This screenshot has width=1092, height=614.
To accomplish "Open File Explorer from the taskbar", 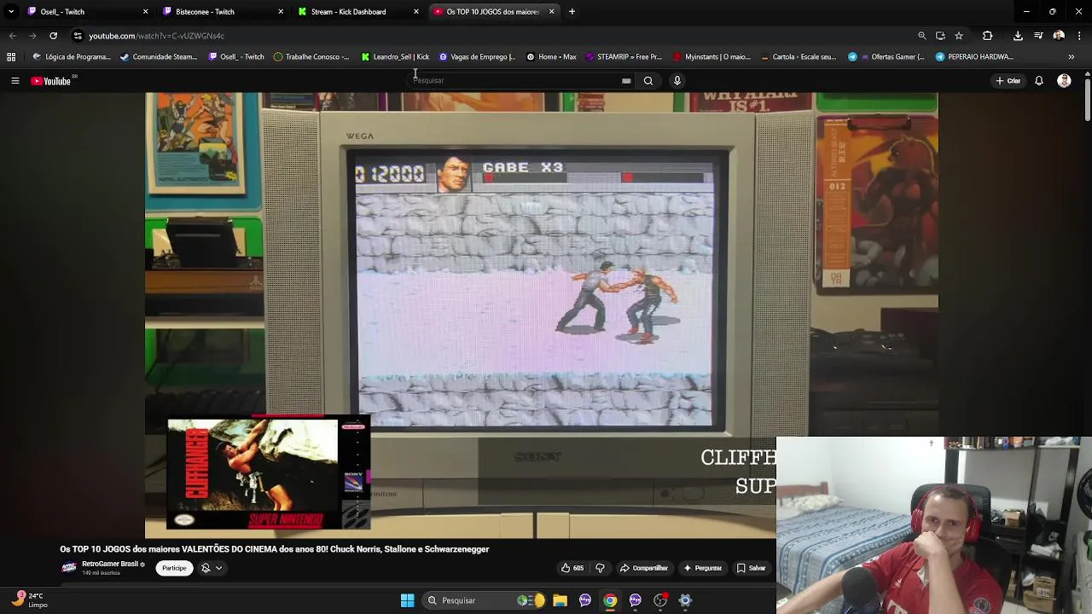I will click(560, 600).
